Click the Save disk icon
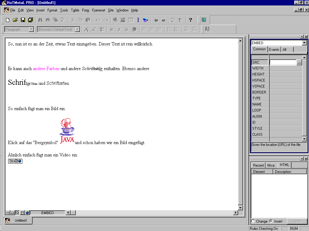This screenshot has width=309, height=231. 23,20
